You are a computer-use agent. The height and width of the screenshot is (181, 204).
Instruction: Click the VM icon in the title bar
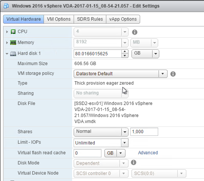pos(6,6)
